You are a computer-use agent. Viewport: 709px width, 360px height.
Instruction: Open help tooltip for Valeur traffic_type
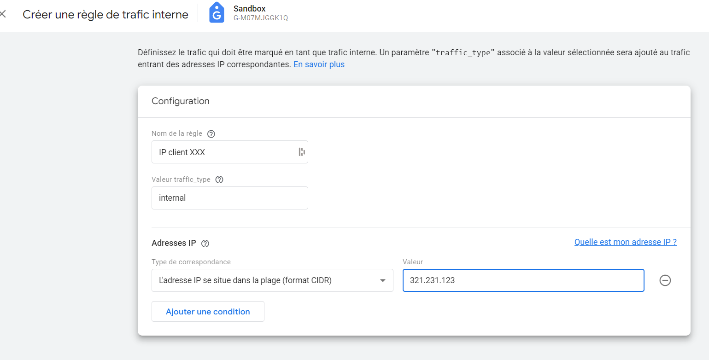pyautogui.click(x=219, y=180)
